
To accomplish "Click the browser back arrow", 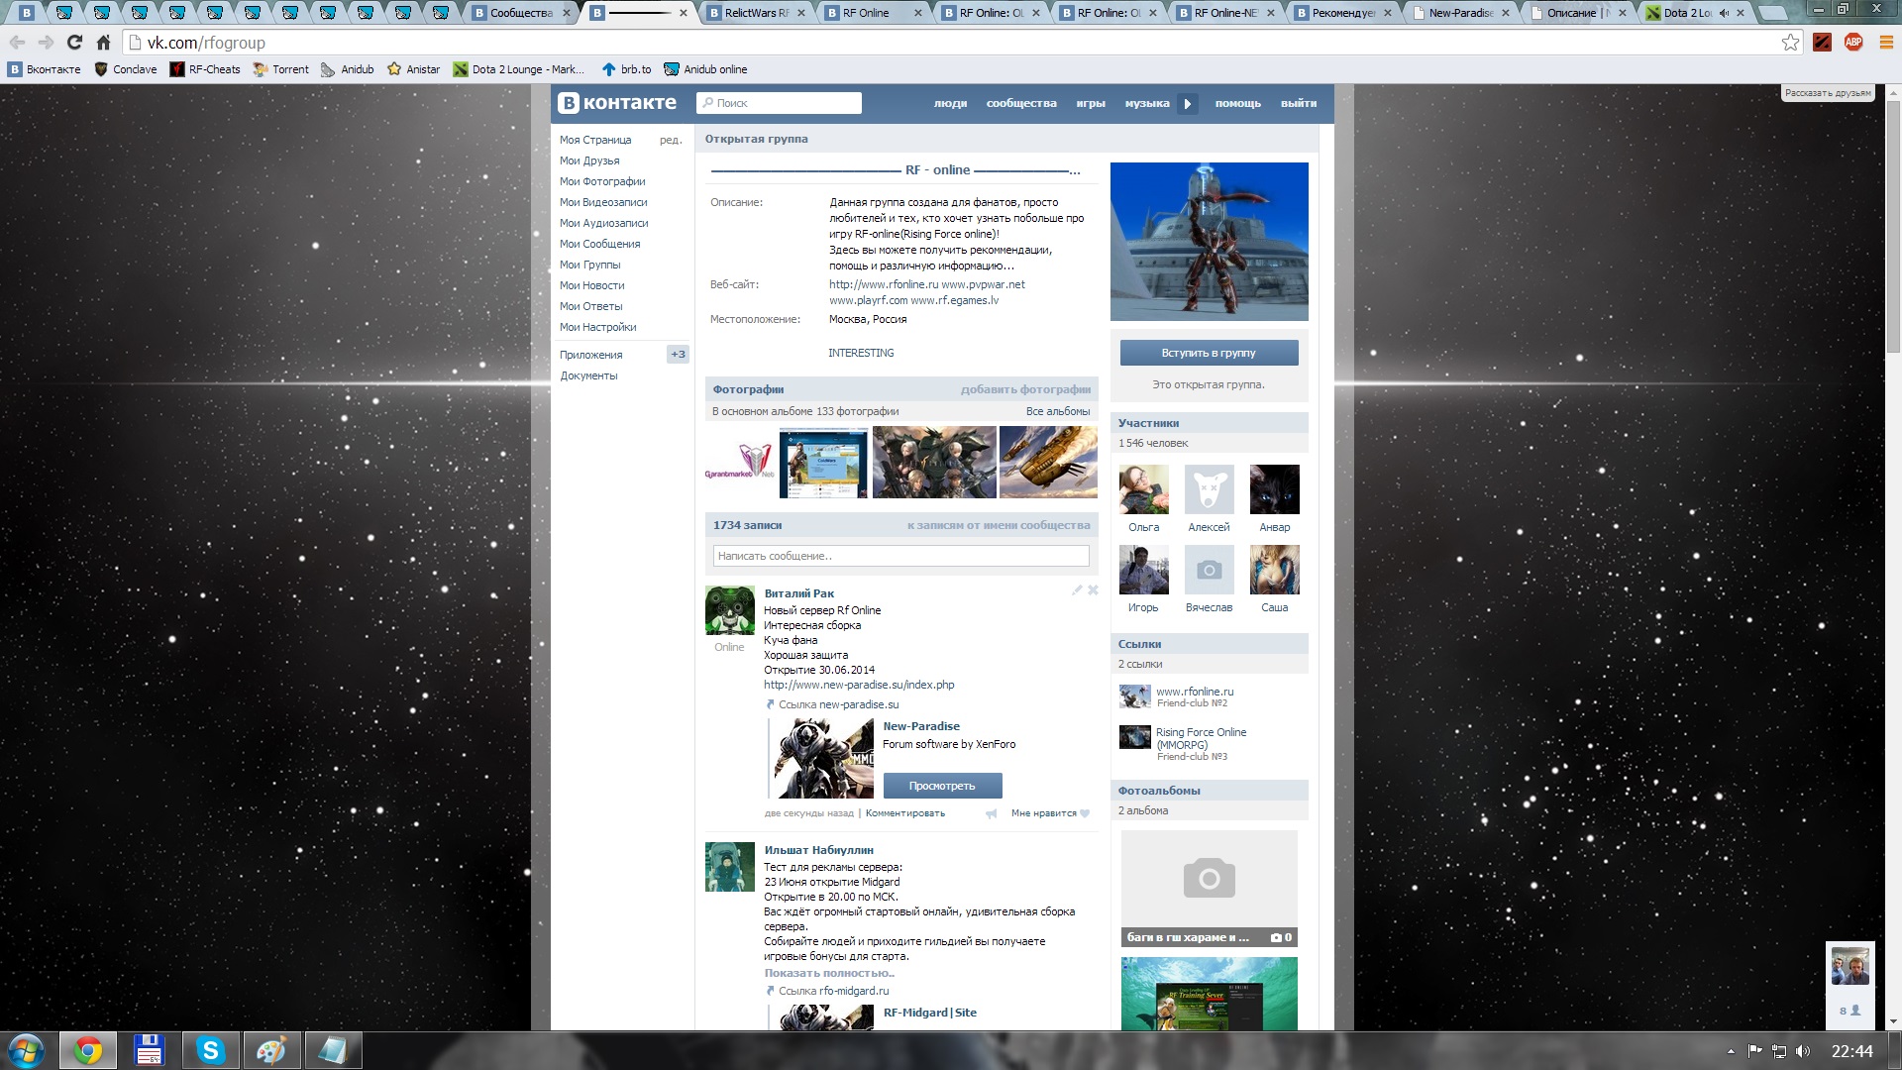I will [17, 43].
